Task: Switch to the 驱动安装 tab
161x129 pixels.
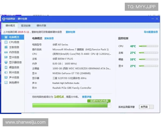Action: point(26,26)
